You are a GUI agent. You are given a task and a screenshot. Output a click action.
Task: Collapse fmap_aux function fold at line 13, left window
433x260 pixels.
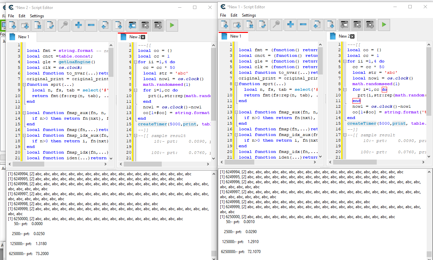click(x=25, y=113)
